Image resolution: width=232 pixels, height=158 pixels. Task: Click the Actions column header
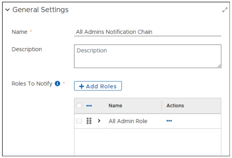(x=175, y=106)
